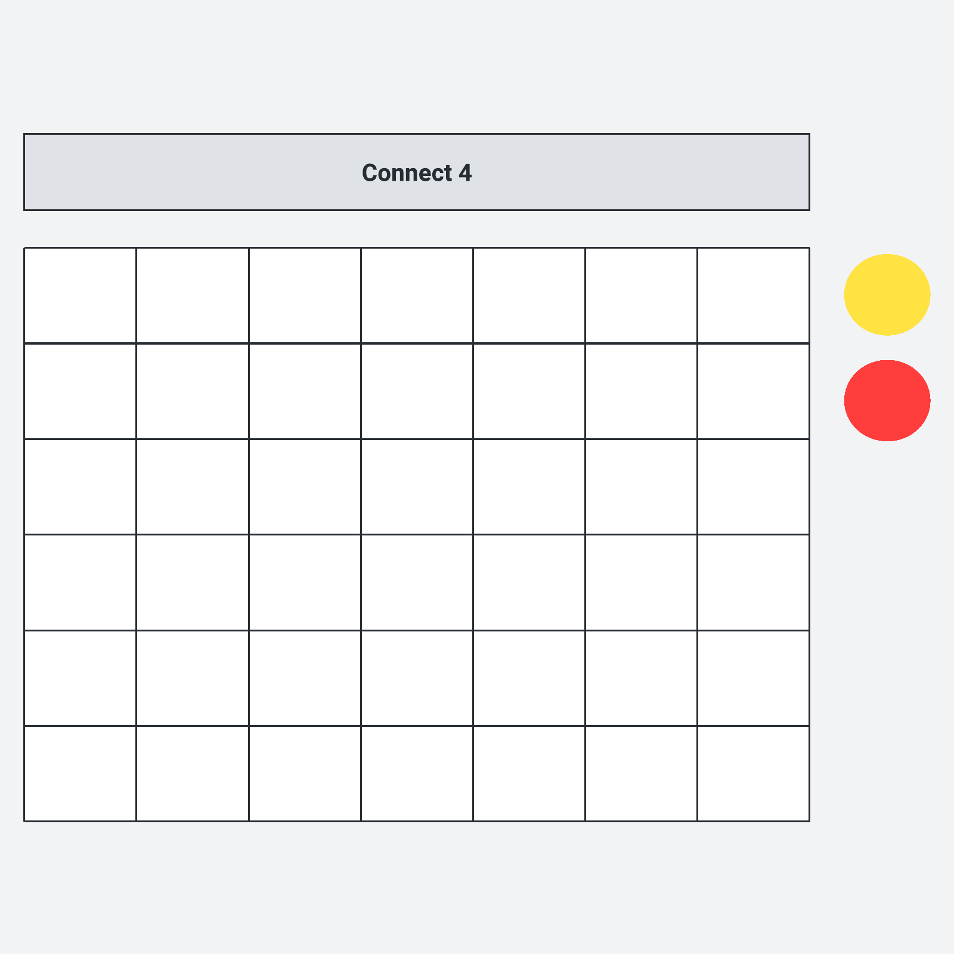Click the second column's bottom row cell
The height and width of the screenshot is (954, 954).
coord(192,773)
